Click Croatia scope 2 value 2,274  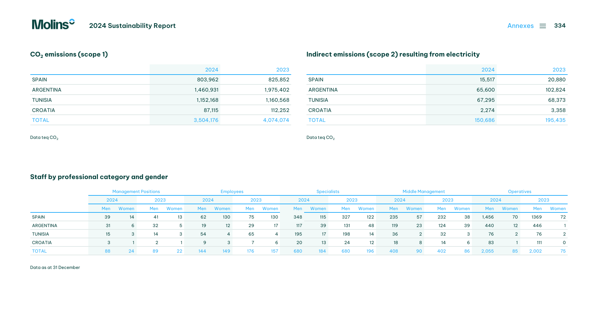(x=488, y=110)
